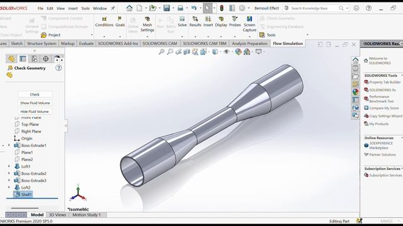Open the File menu
The width and height of the screenshot is (403, 226).
click(x=40, y=8)
